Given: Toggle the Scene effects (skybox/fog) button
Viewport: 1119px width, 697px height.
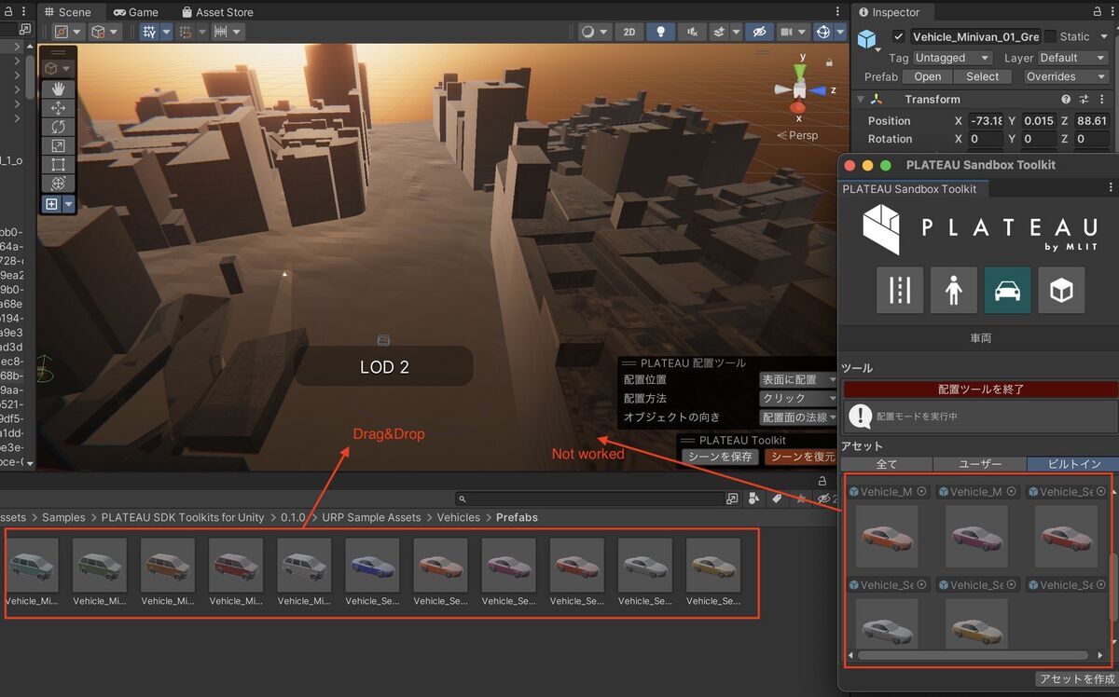Looking at the screenshot, I should pos(719,32).
